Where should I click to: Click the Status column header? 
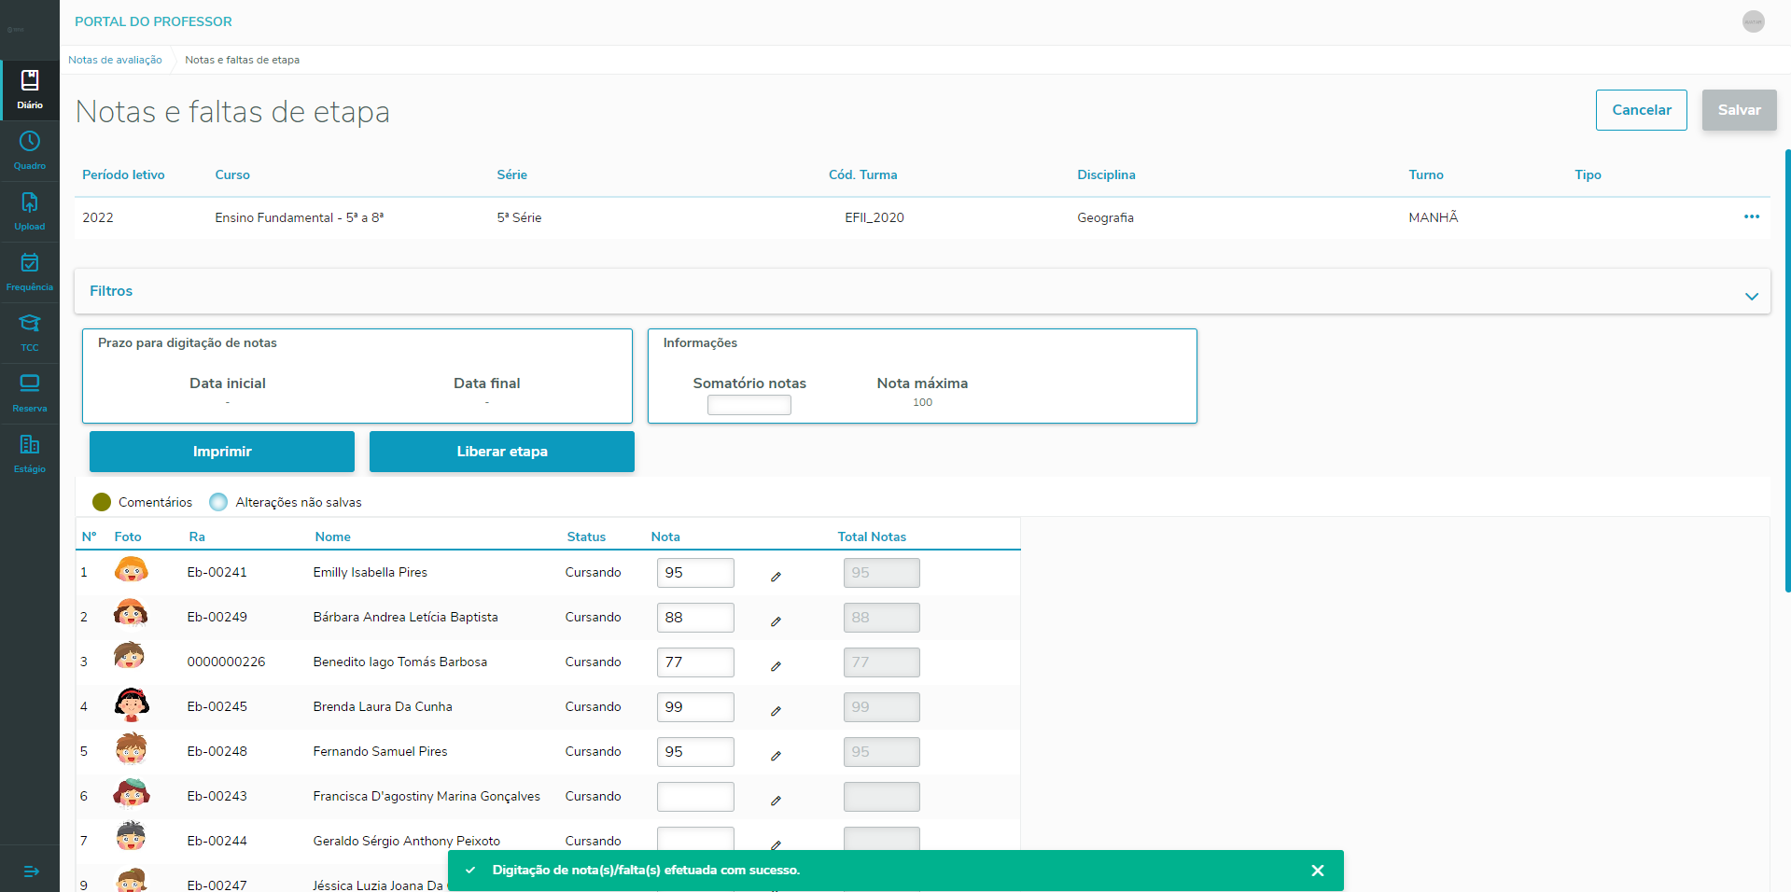[586, 537]
